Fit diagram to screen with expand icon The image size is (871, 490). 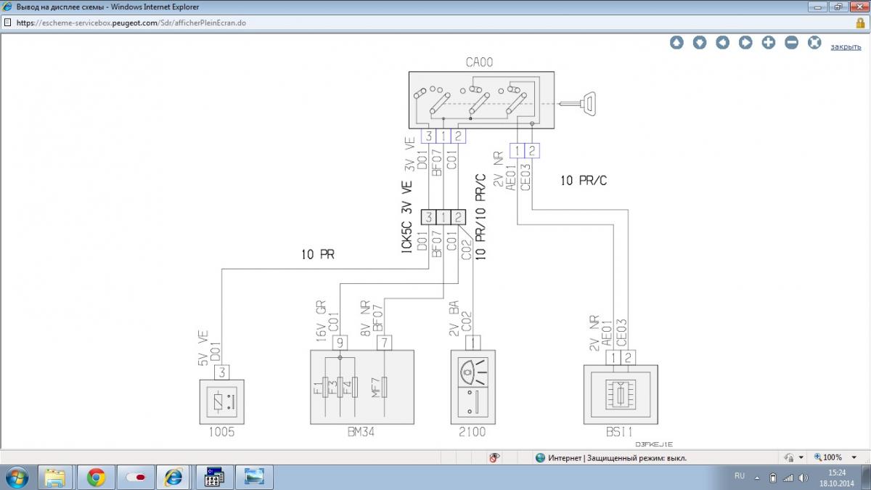[814, 43]
